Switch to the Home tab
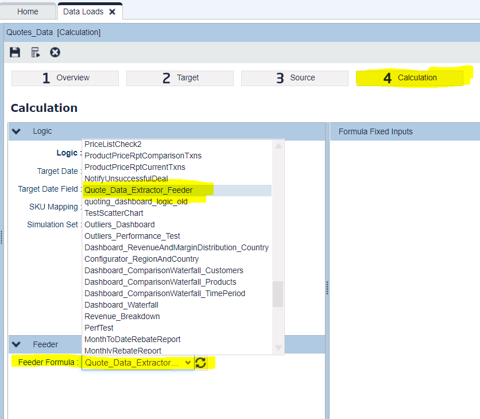480x419 pixels. [x=28, y=11]
